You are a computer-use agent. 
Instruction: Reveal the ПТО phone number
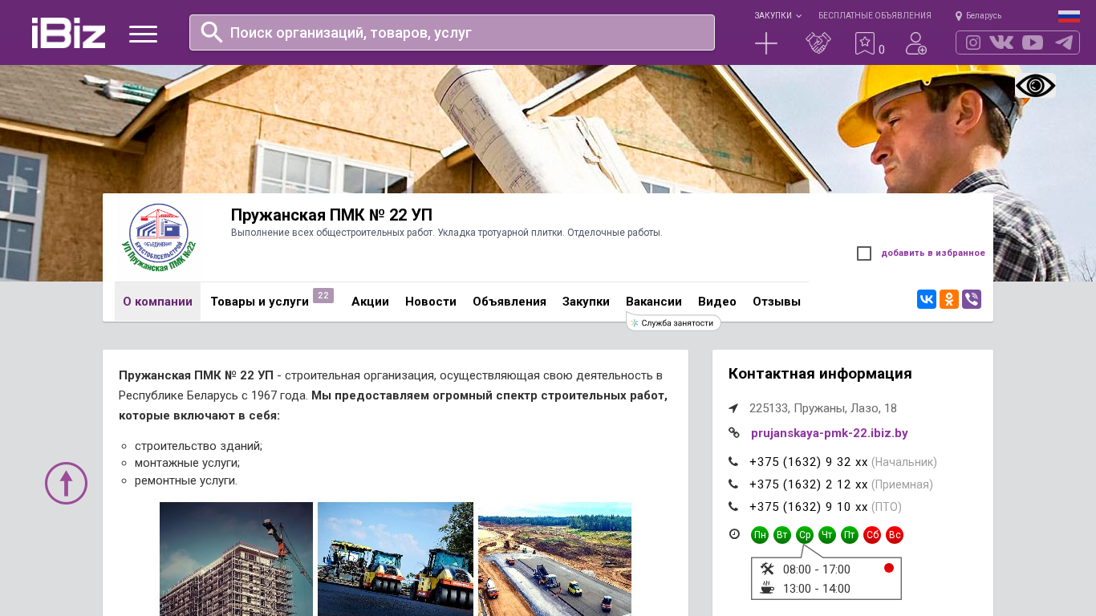pyautogui.click(x=809, y=507)
